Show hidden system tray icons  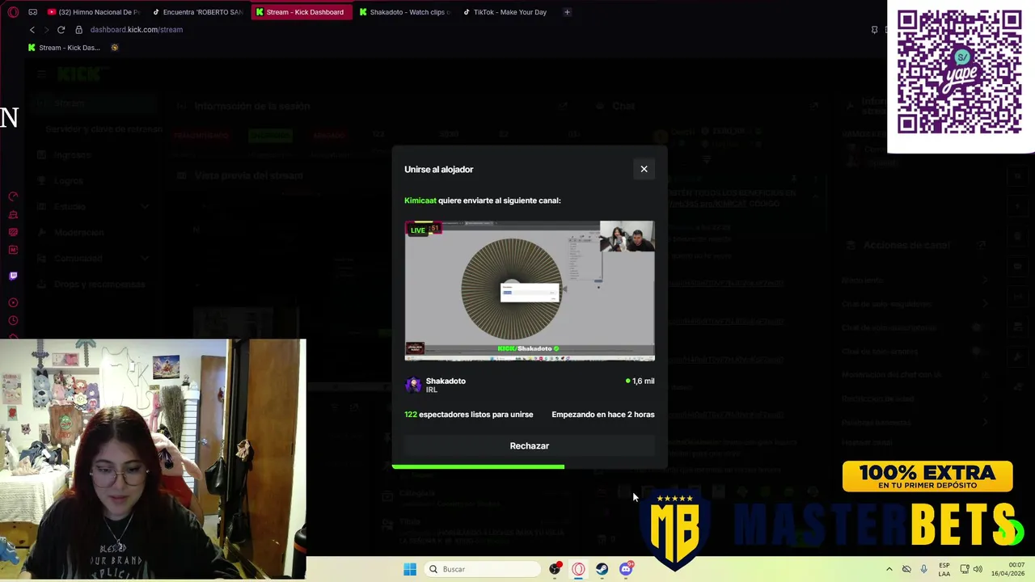click(x=889, y=569)
